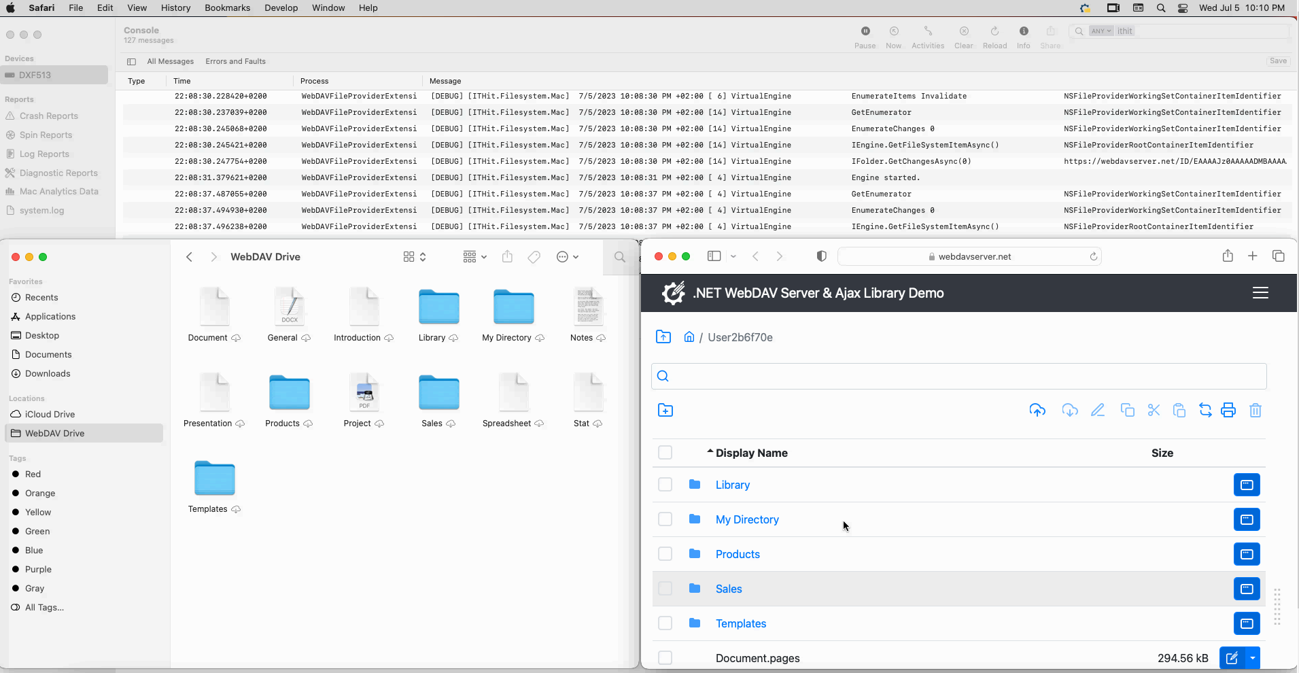The height and width of the screenshot is (673, 1299).
Task: Click the paste icon in WebDAV toolbar
Action: click(1179, 410)
